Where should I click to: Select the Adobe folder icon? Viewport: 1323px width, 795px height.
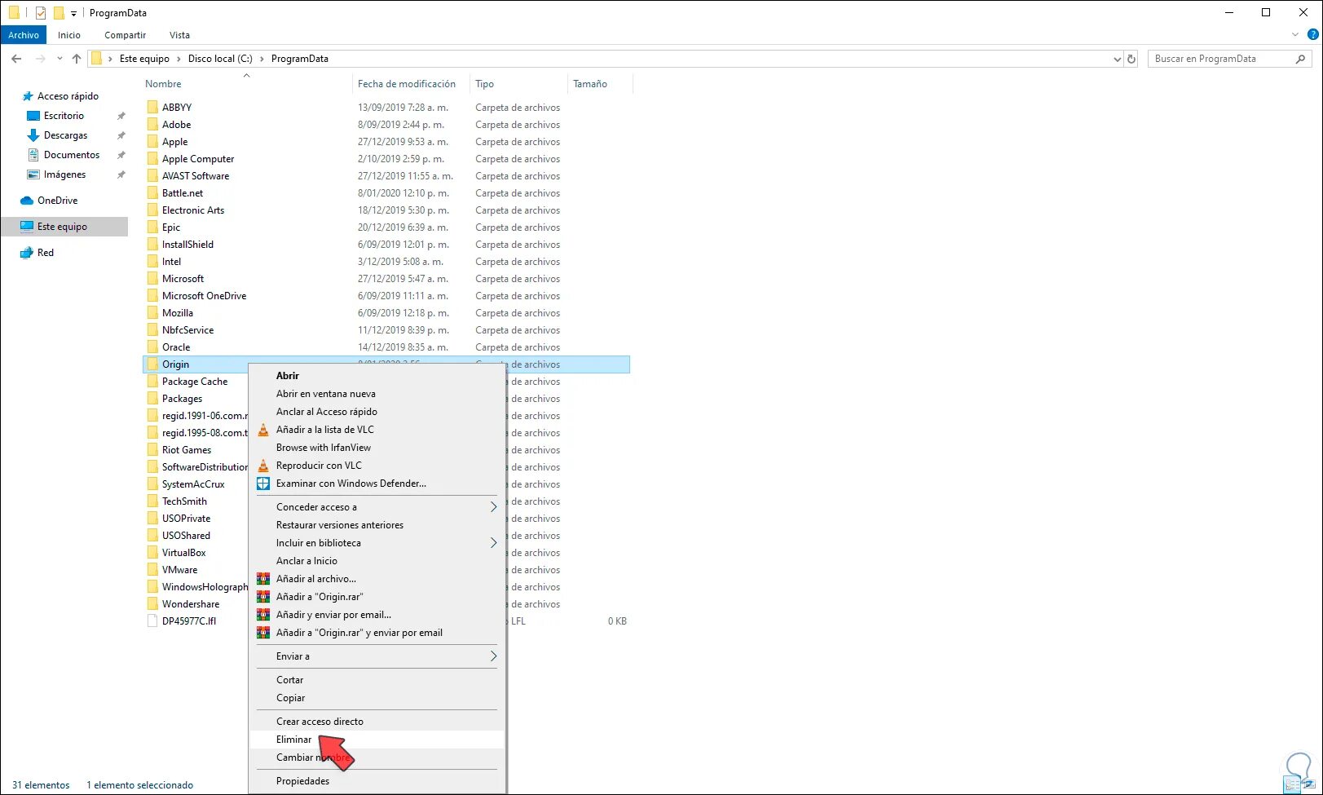[152, 124]
